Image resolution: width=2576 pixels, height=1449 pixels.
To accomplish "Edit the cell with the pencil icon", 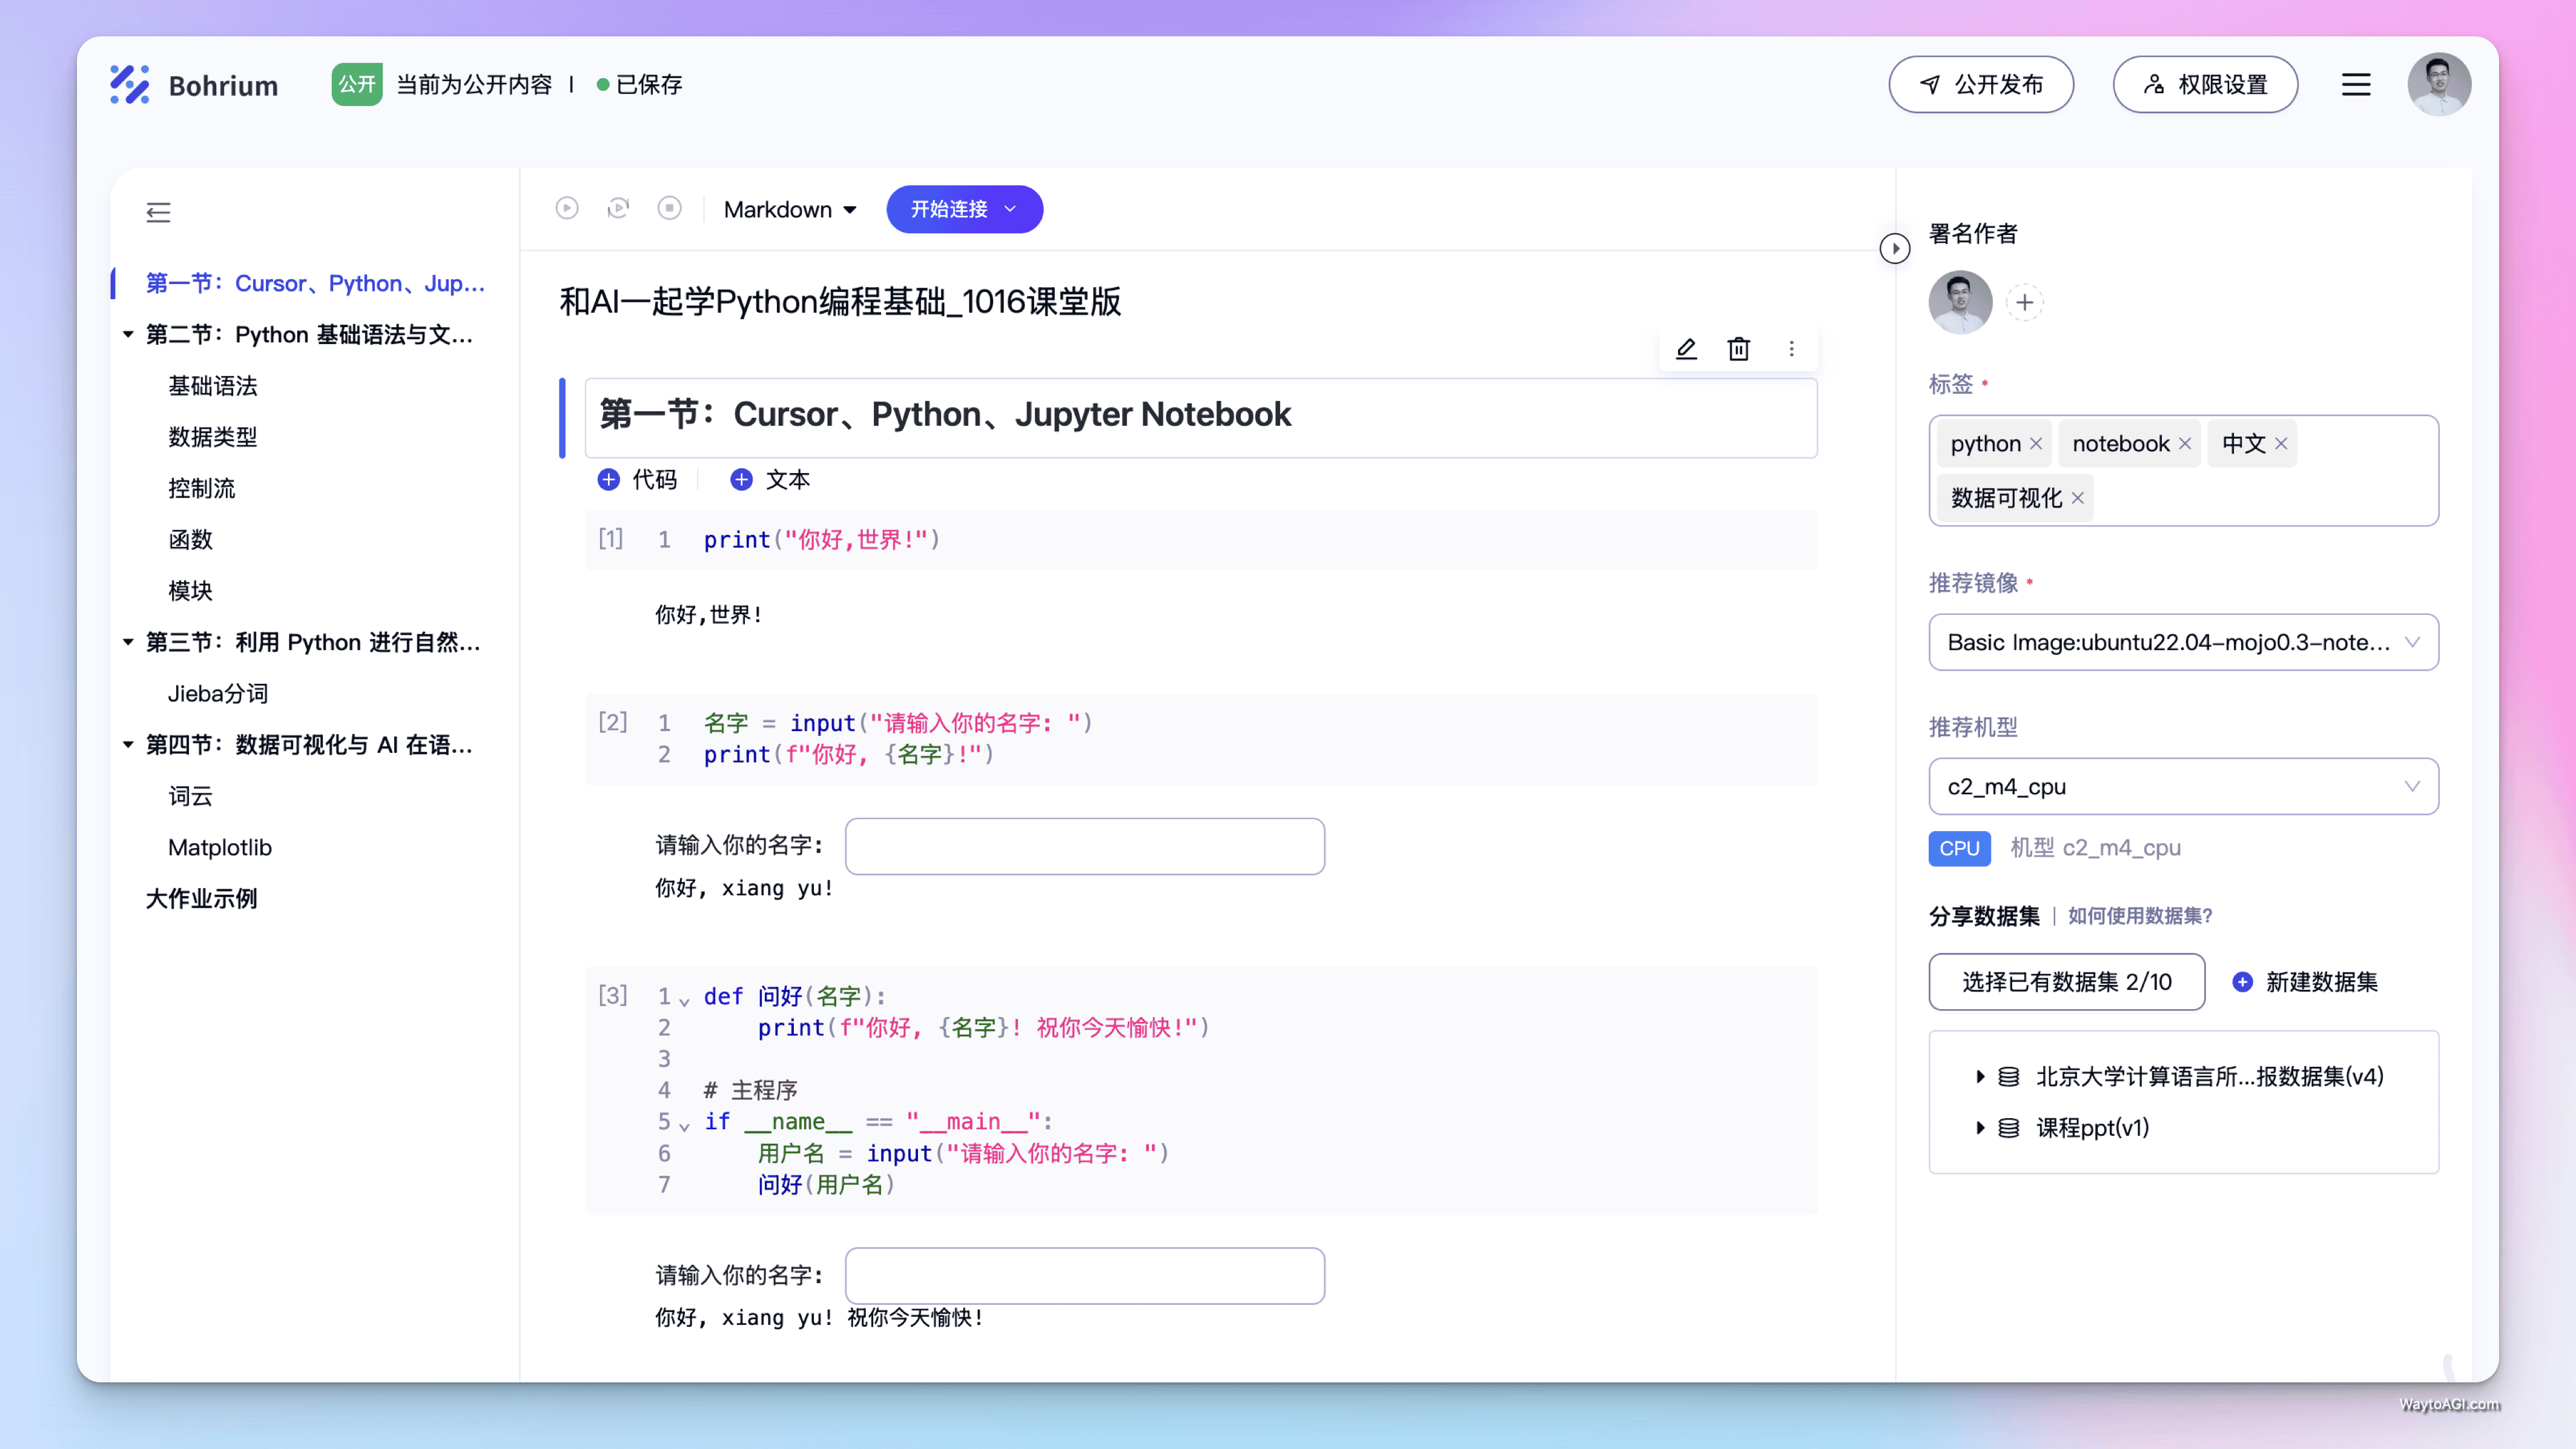I will [x=1686, y=348].
